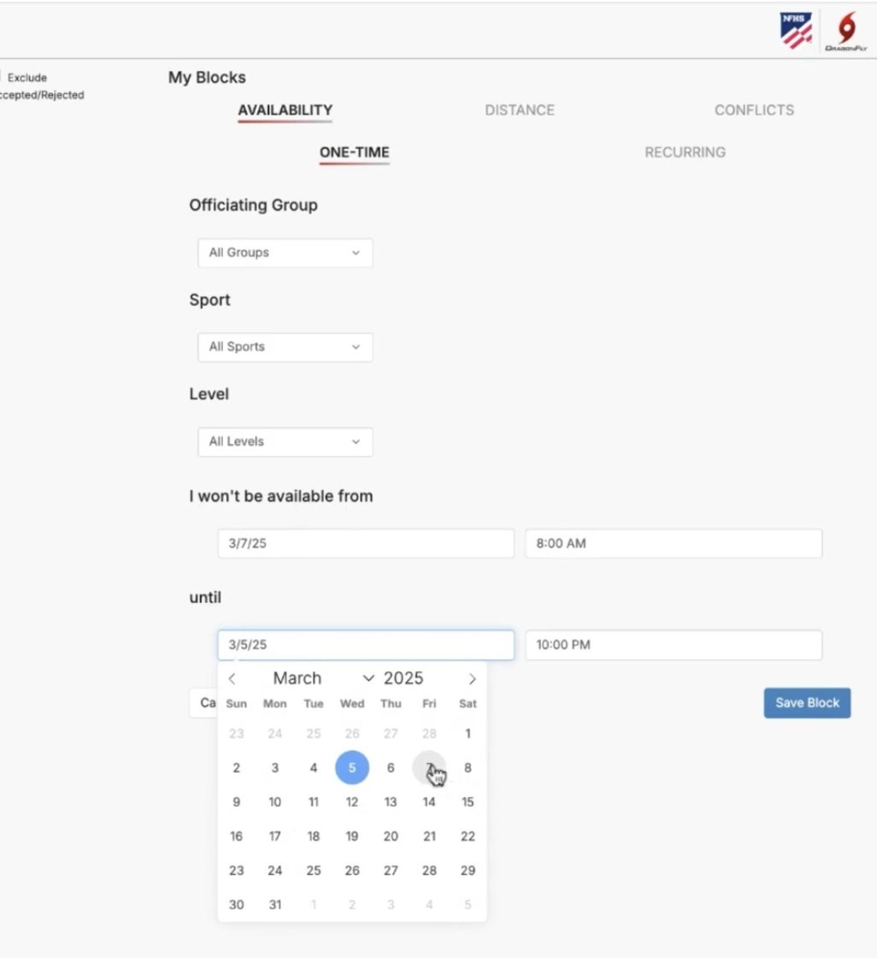Click the start date field showing 3/7/25
This screenshot has width=877, height=958.
click(366, 544)
